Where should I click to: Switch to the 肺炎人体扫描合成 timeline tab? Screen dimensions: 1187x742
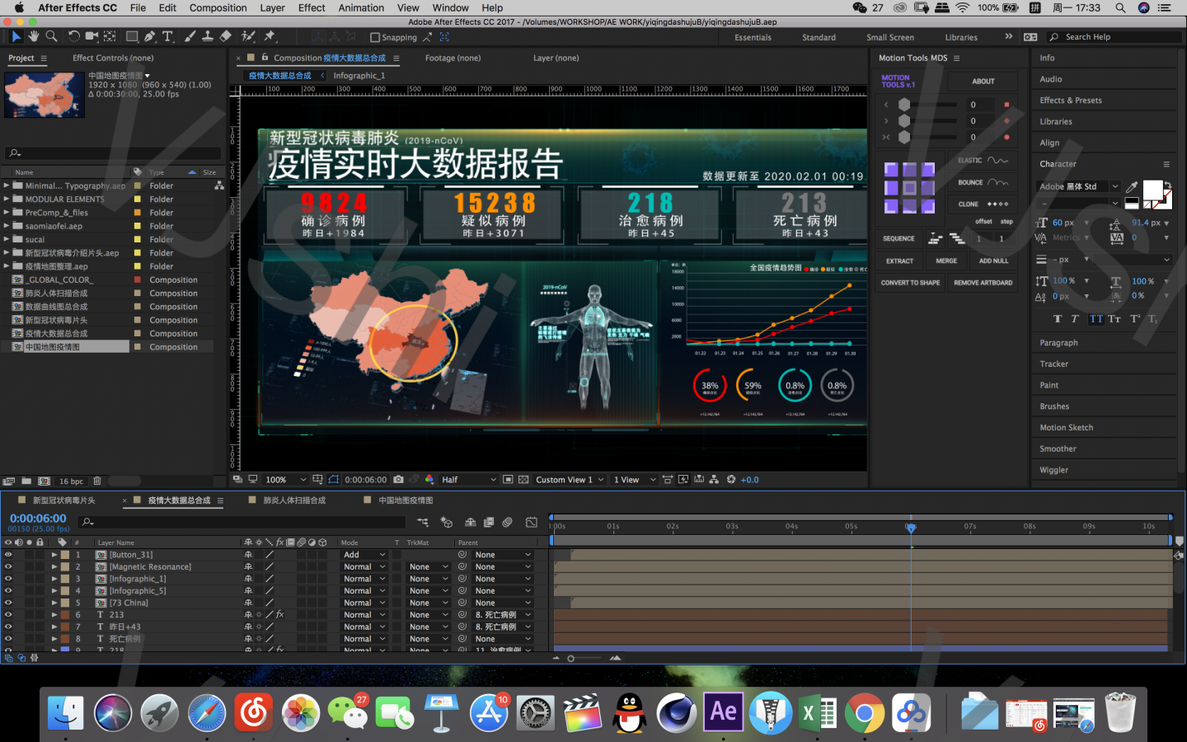pos(294,500)
